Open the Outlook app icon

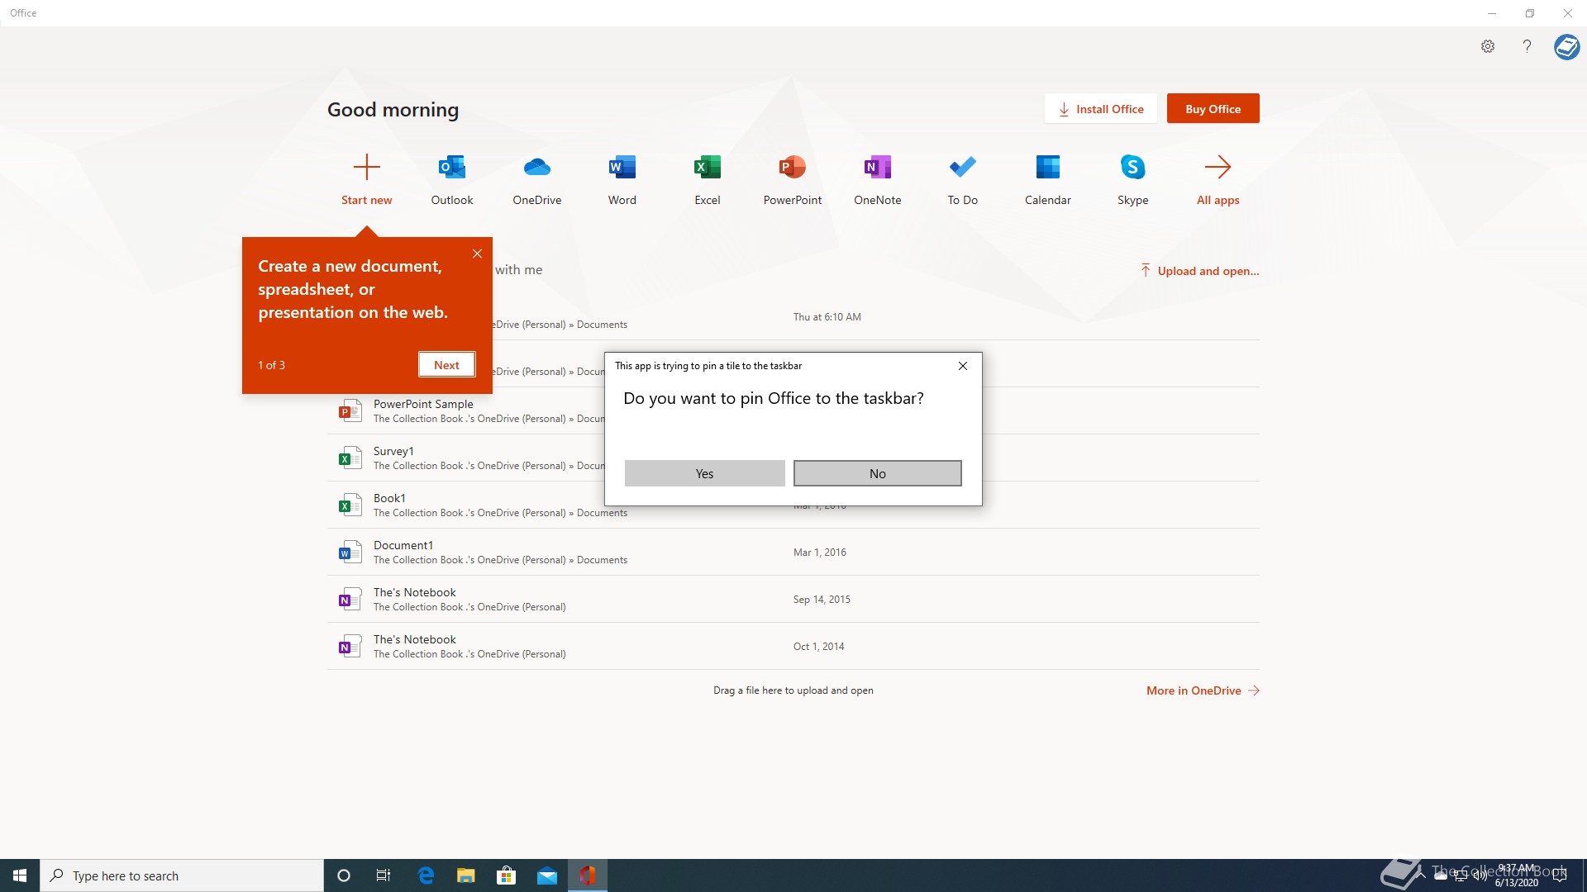(x=452, y=168)
